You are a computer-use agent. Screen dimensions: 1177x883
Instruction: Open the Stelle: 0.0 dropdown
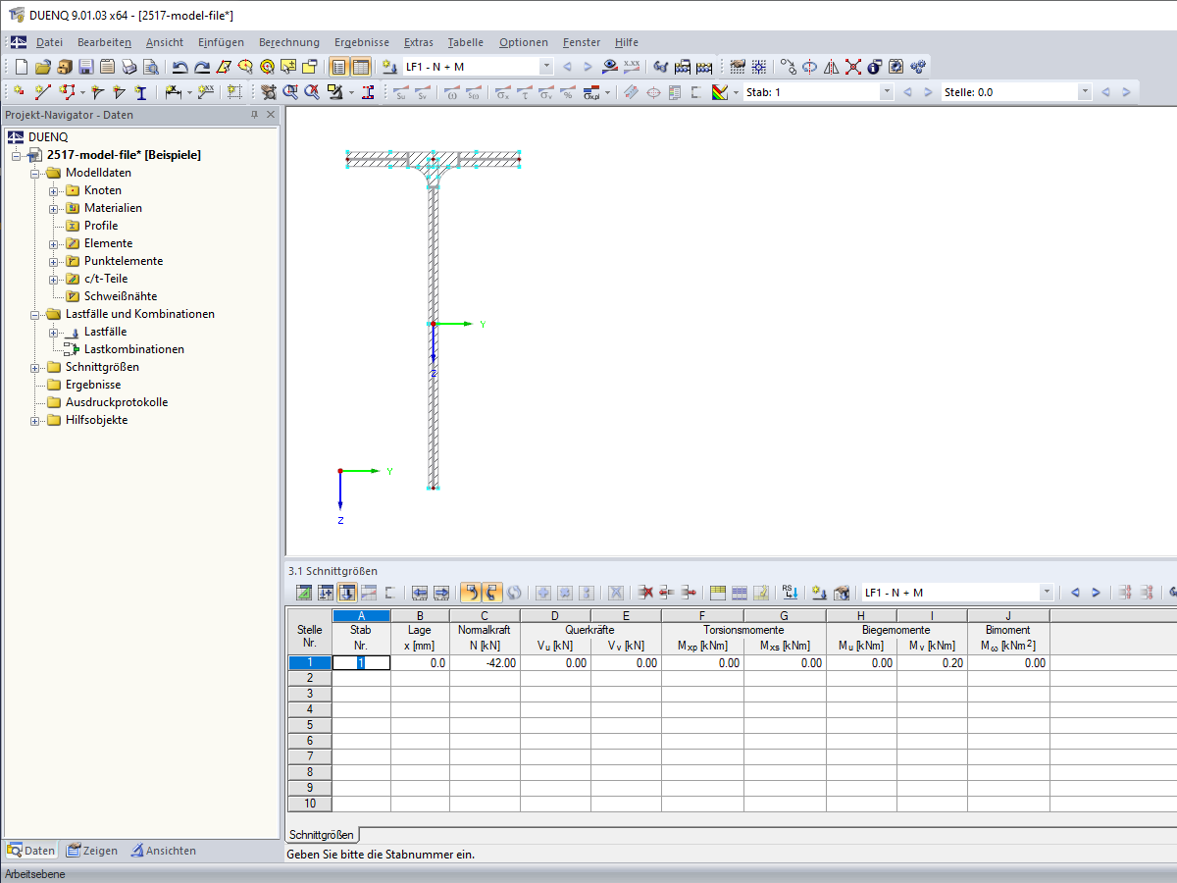pyautogui.click(x=1084, y=92)
